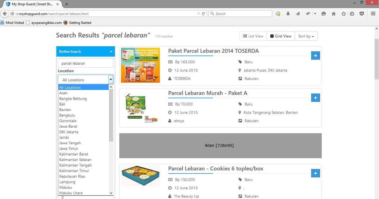379x199 pixels.
Task: Reload the page with refresh icon
Action: pyautogui.click(x=203, y=14)
